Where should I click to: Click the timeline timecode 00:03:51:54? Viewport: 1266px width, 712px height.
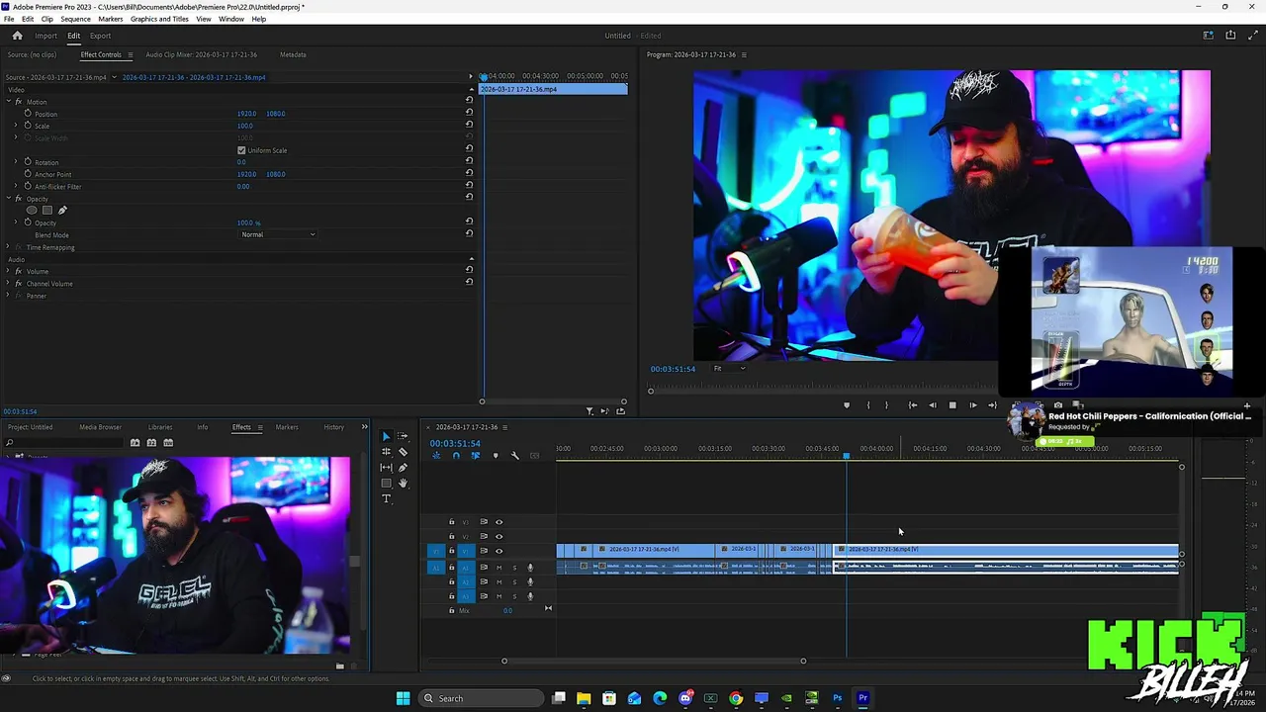pos(455,443)
